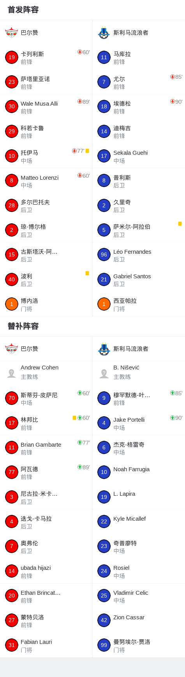Tap the yellow card beside 萨米尔-阿拉伯
The width and height of the screenshot is (185, 677).
pos(180,224)
